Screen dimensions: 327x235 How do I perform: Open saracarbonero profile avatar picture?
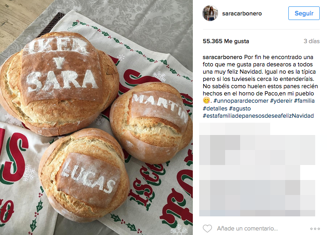click(210, 13)
